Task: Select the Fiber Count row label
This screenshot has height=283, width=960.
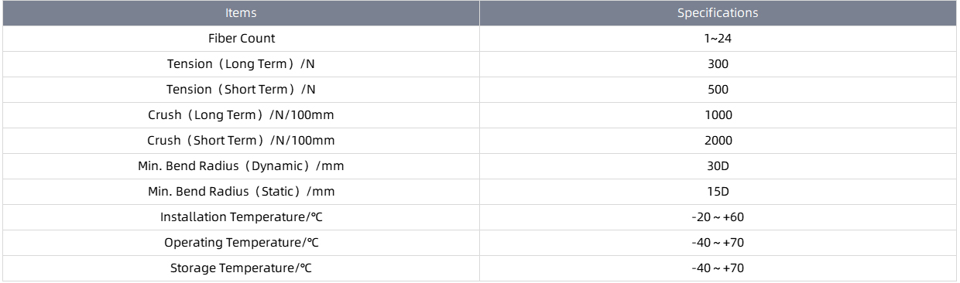Action: [x=242, y=39]
